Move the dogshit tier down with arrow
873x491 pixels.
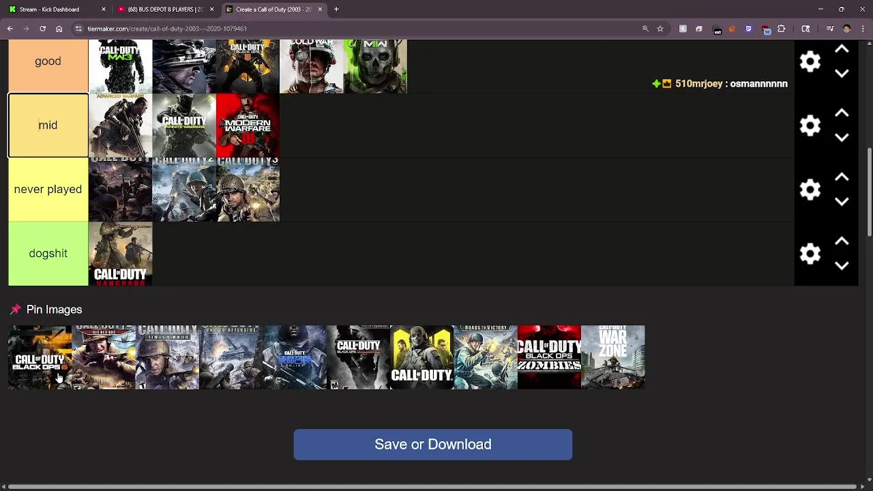(842, 266)
